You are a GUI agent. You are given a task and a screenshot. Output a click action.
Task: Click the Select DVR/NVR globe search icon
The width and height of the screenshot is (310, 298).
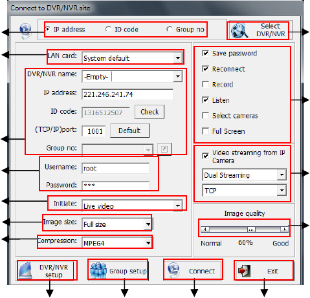click(x=239, y=30)
